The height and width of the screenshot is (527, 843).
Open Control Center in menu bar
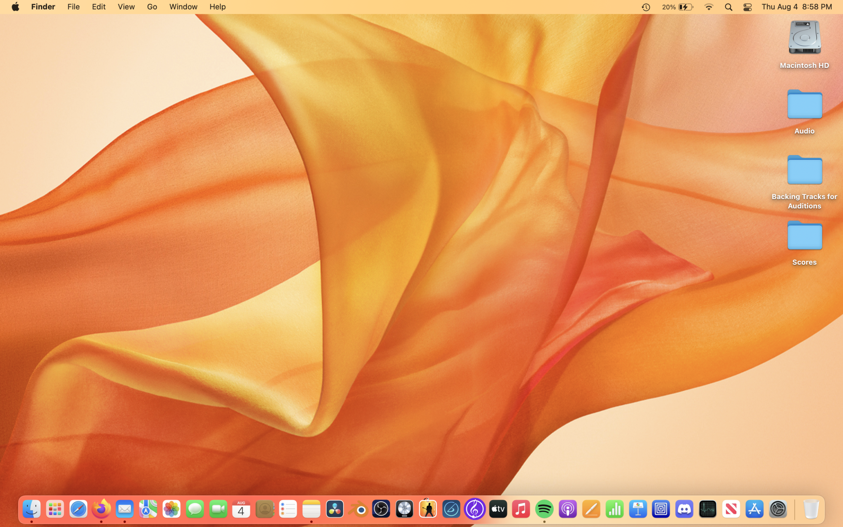(x=747, y=7)
